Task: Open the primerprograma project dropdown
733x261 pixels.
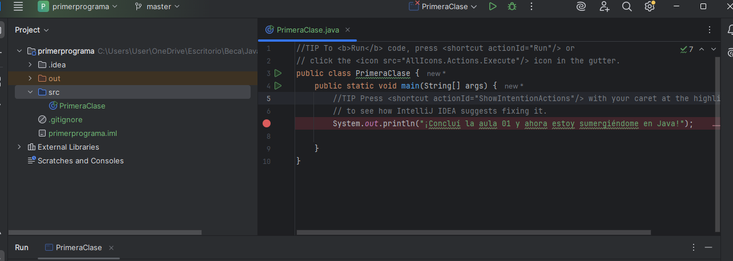Action: [x=78, y=7]
